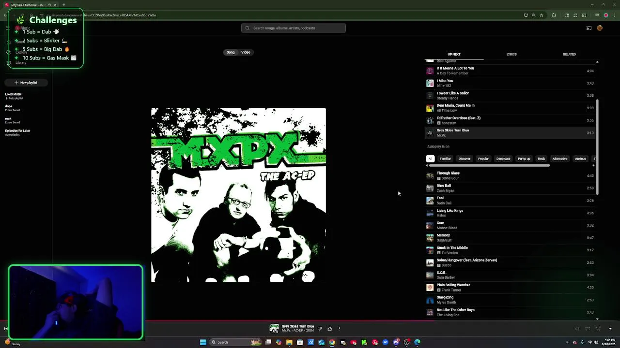Click the New playlist button

pyautogui.click(x=26, y=83)
